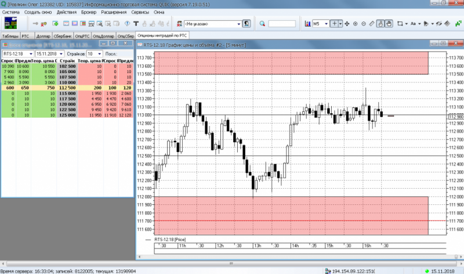Click the loupe table search toolbar icon

coord(100,24)
